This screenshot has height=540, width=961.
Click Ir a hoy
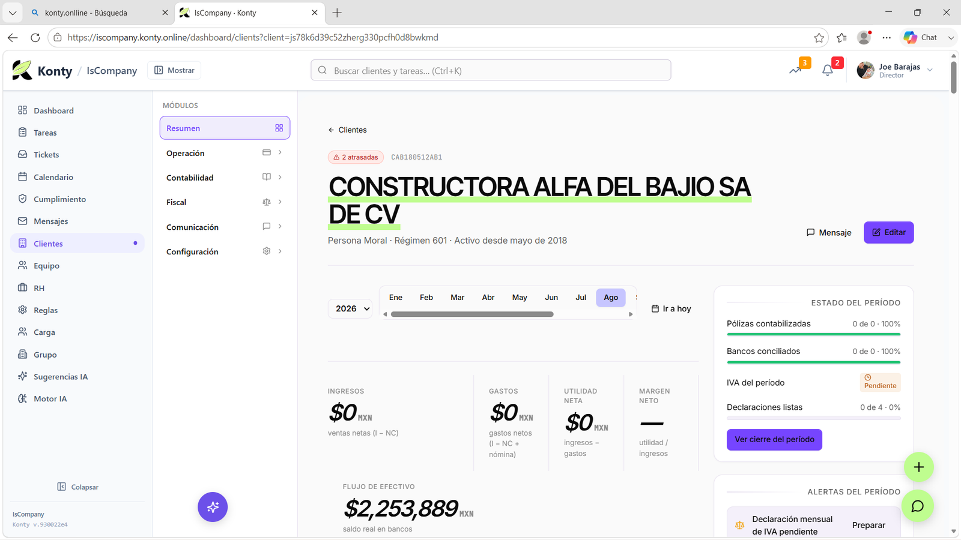(x=671, y=308)
